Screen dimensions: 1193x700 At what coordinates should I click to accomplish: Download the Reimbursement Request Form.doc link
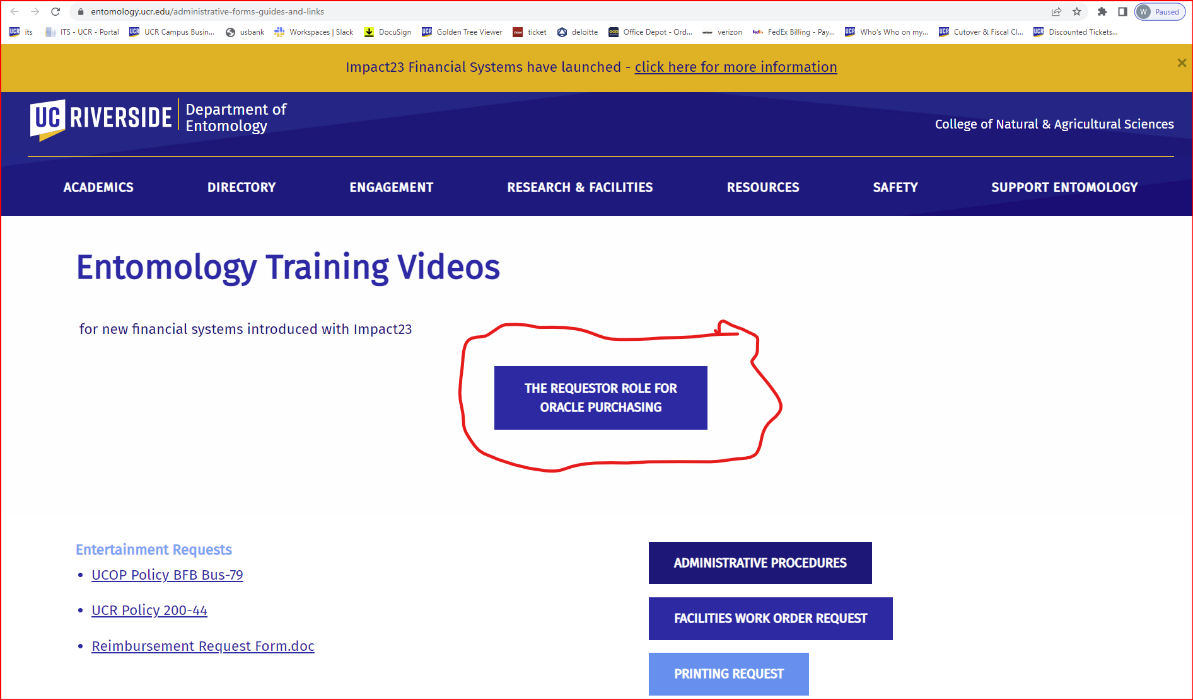tap(202, 646)
